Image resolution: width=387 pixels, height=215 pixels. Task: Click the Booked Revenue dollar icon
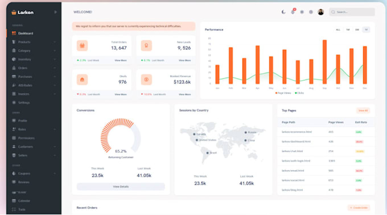click(146, 79)
